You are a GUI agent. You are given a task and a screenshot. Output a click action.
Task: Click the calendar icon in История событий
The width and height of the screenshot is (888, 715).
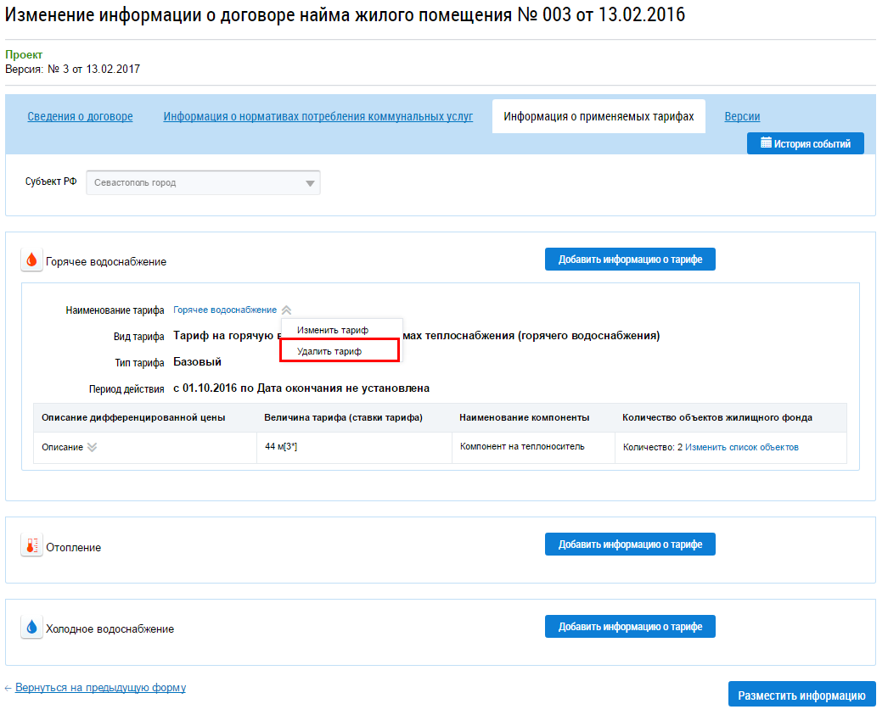(x=766, y=143)
